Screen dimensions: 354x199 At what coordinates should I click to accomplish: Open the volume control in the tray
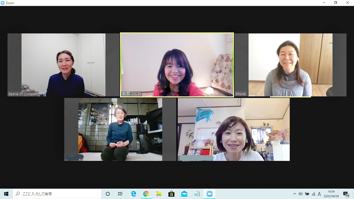[x=301, y=194]
